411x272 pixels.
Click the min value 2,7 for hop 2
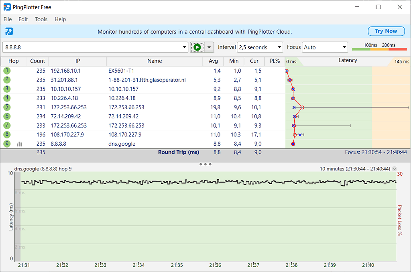point(238,80)
